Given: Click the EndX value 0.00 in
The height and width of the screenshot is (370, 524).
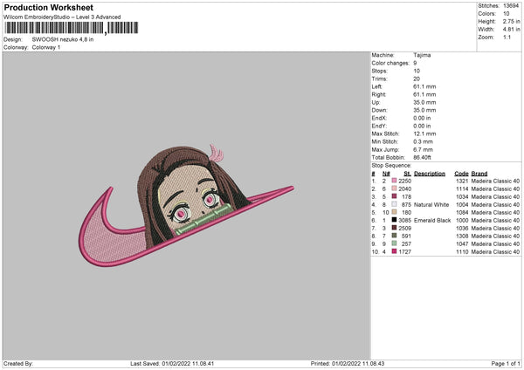Looking at the screenshot, I should tap(422, 118).
